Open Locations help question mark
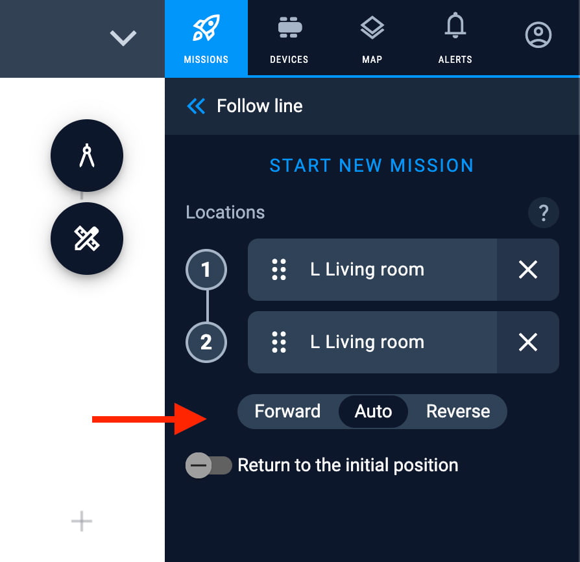The height and width of the screenshot is (562, 580). pyautogui.click(x=544, y=213)
